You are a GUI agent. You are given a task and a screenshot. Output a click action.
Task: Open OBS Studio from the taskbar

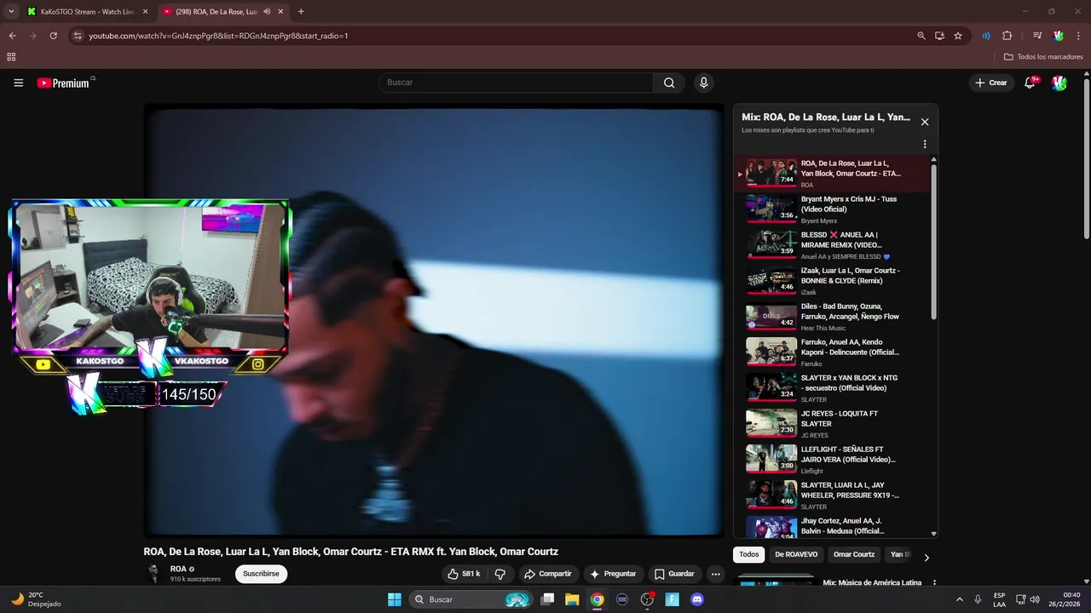click(x=647, y=599)
